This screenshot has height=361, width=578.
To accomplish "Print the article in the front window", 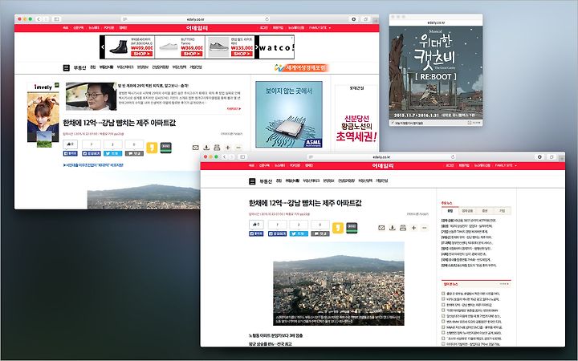I will click(x=403, y=228).
